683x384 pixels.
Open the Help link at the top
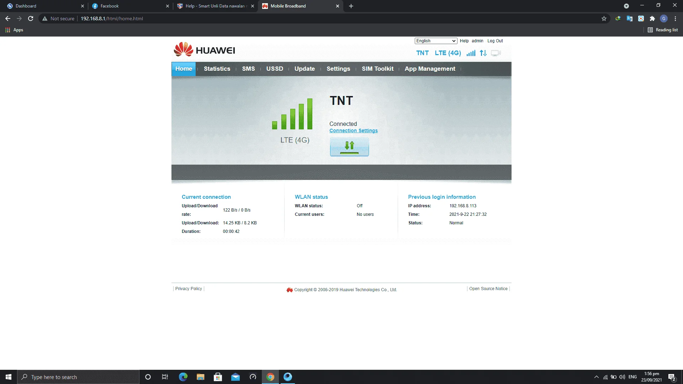(x=464, y=41)
